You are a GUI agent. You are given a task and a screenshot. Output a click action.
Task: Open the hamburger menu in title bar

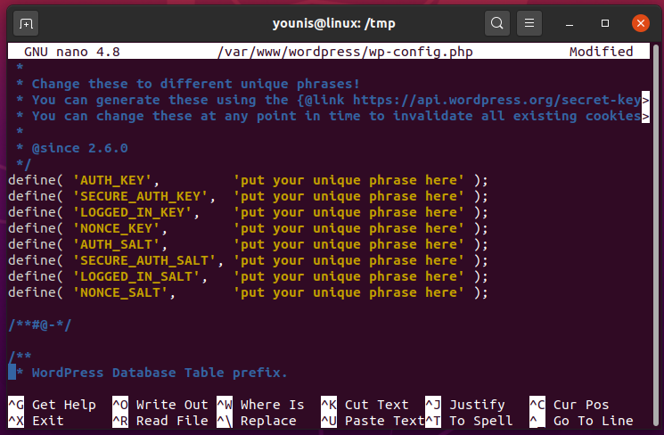point(529,22)
